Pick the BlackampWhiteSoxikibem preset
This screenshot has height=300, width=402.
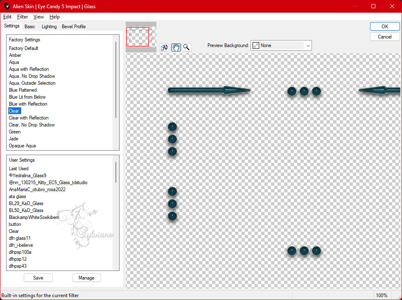pyautogui.click(x=34, y=217)
